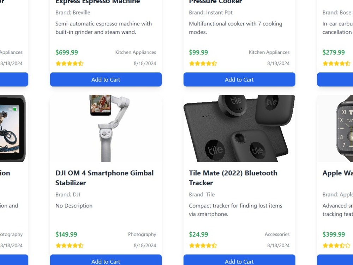Click star rating under $279.99 Bose earbuds

(x=336, y=64)
